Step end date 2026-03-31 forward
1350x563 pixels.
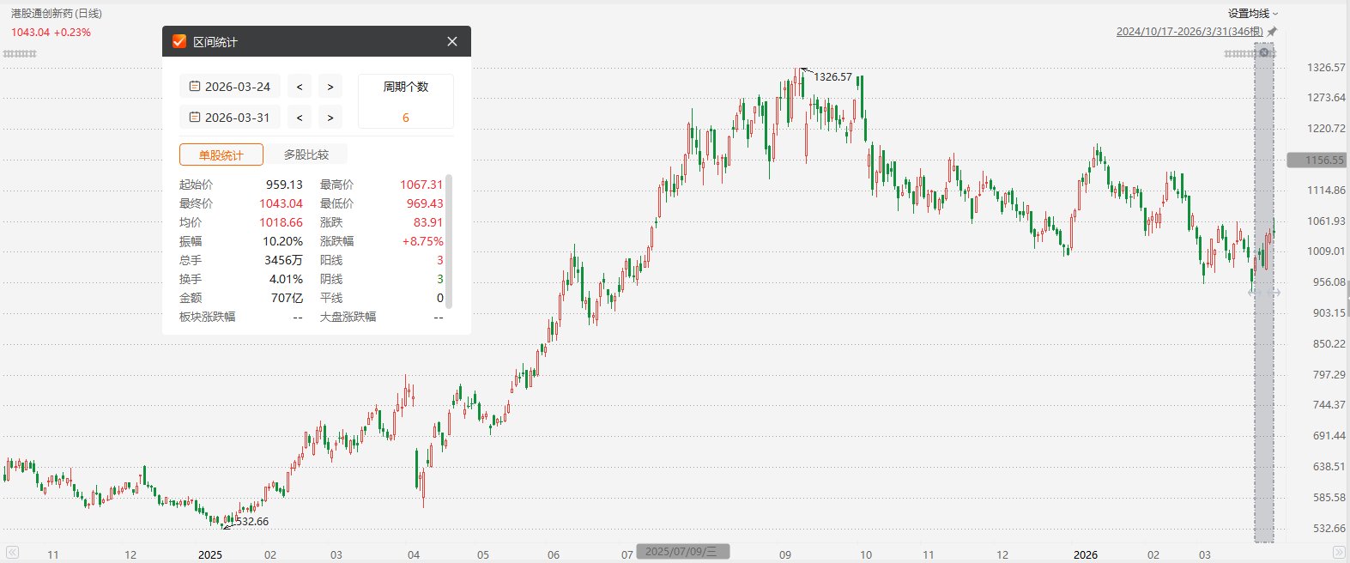coord(330,118)
